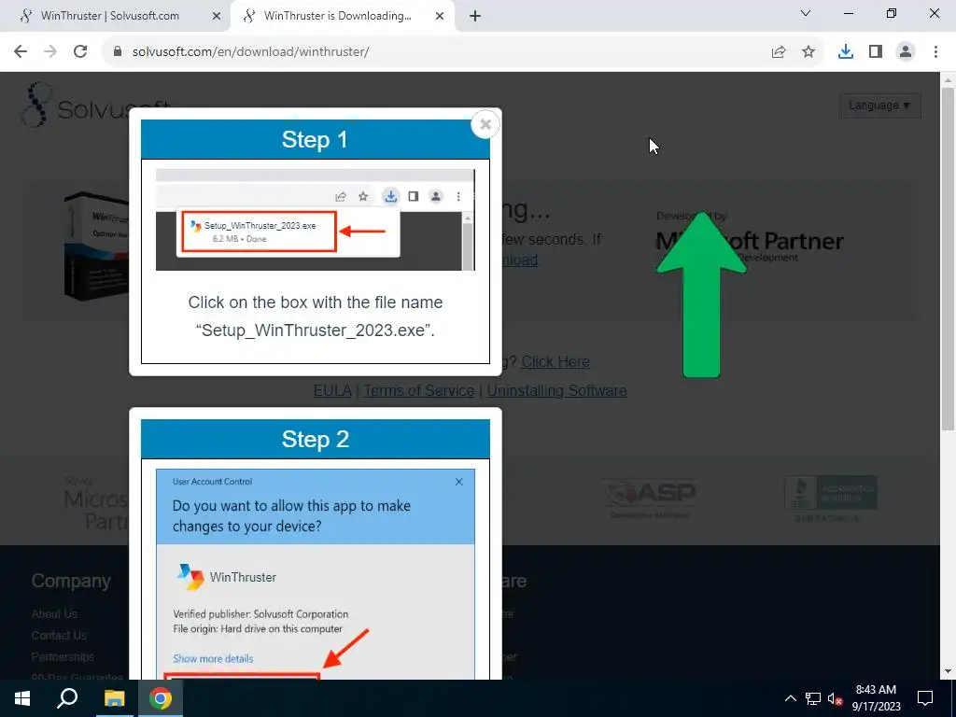
Task: Open the Chrome three-dot menu
Action: tap(935, 52)
